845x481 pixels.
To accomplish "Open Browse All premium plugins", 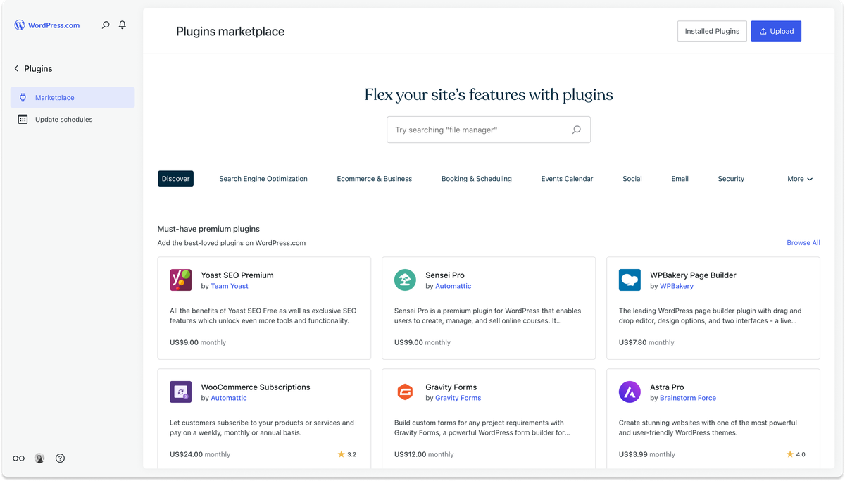I will click(x=803, y=242).
